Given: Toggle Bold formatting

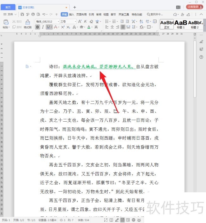Looking at the screenshot, I should click(38, 27).
